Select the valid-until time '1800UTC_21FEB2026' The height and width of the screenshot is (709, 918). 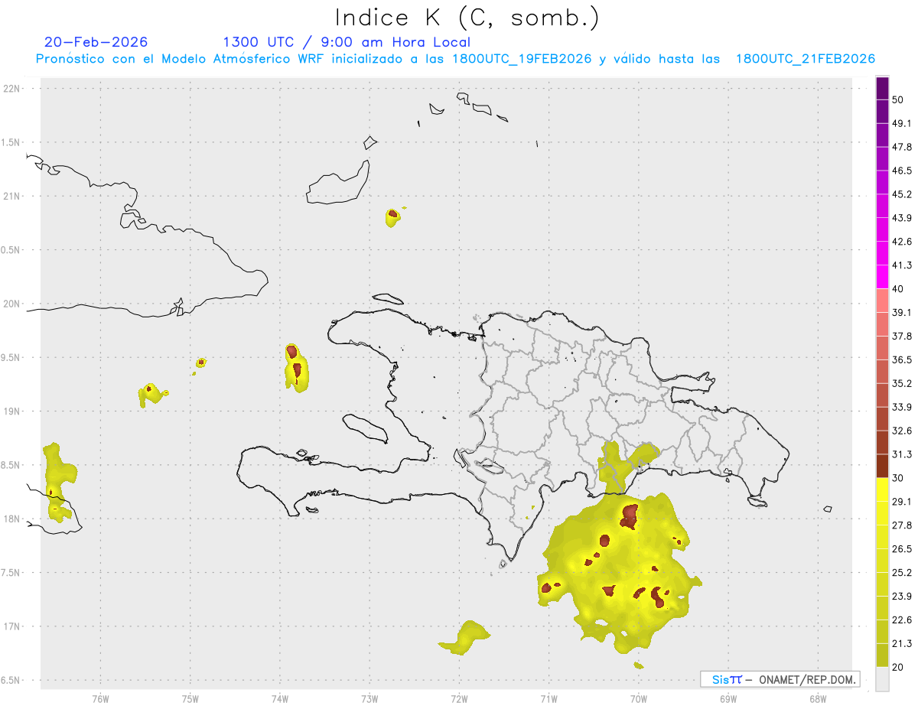[806, 59]
